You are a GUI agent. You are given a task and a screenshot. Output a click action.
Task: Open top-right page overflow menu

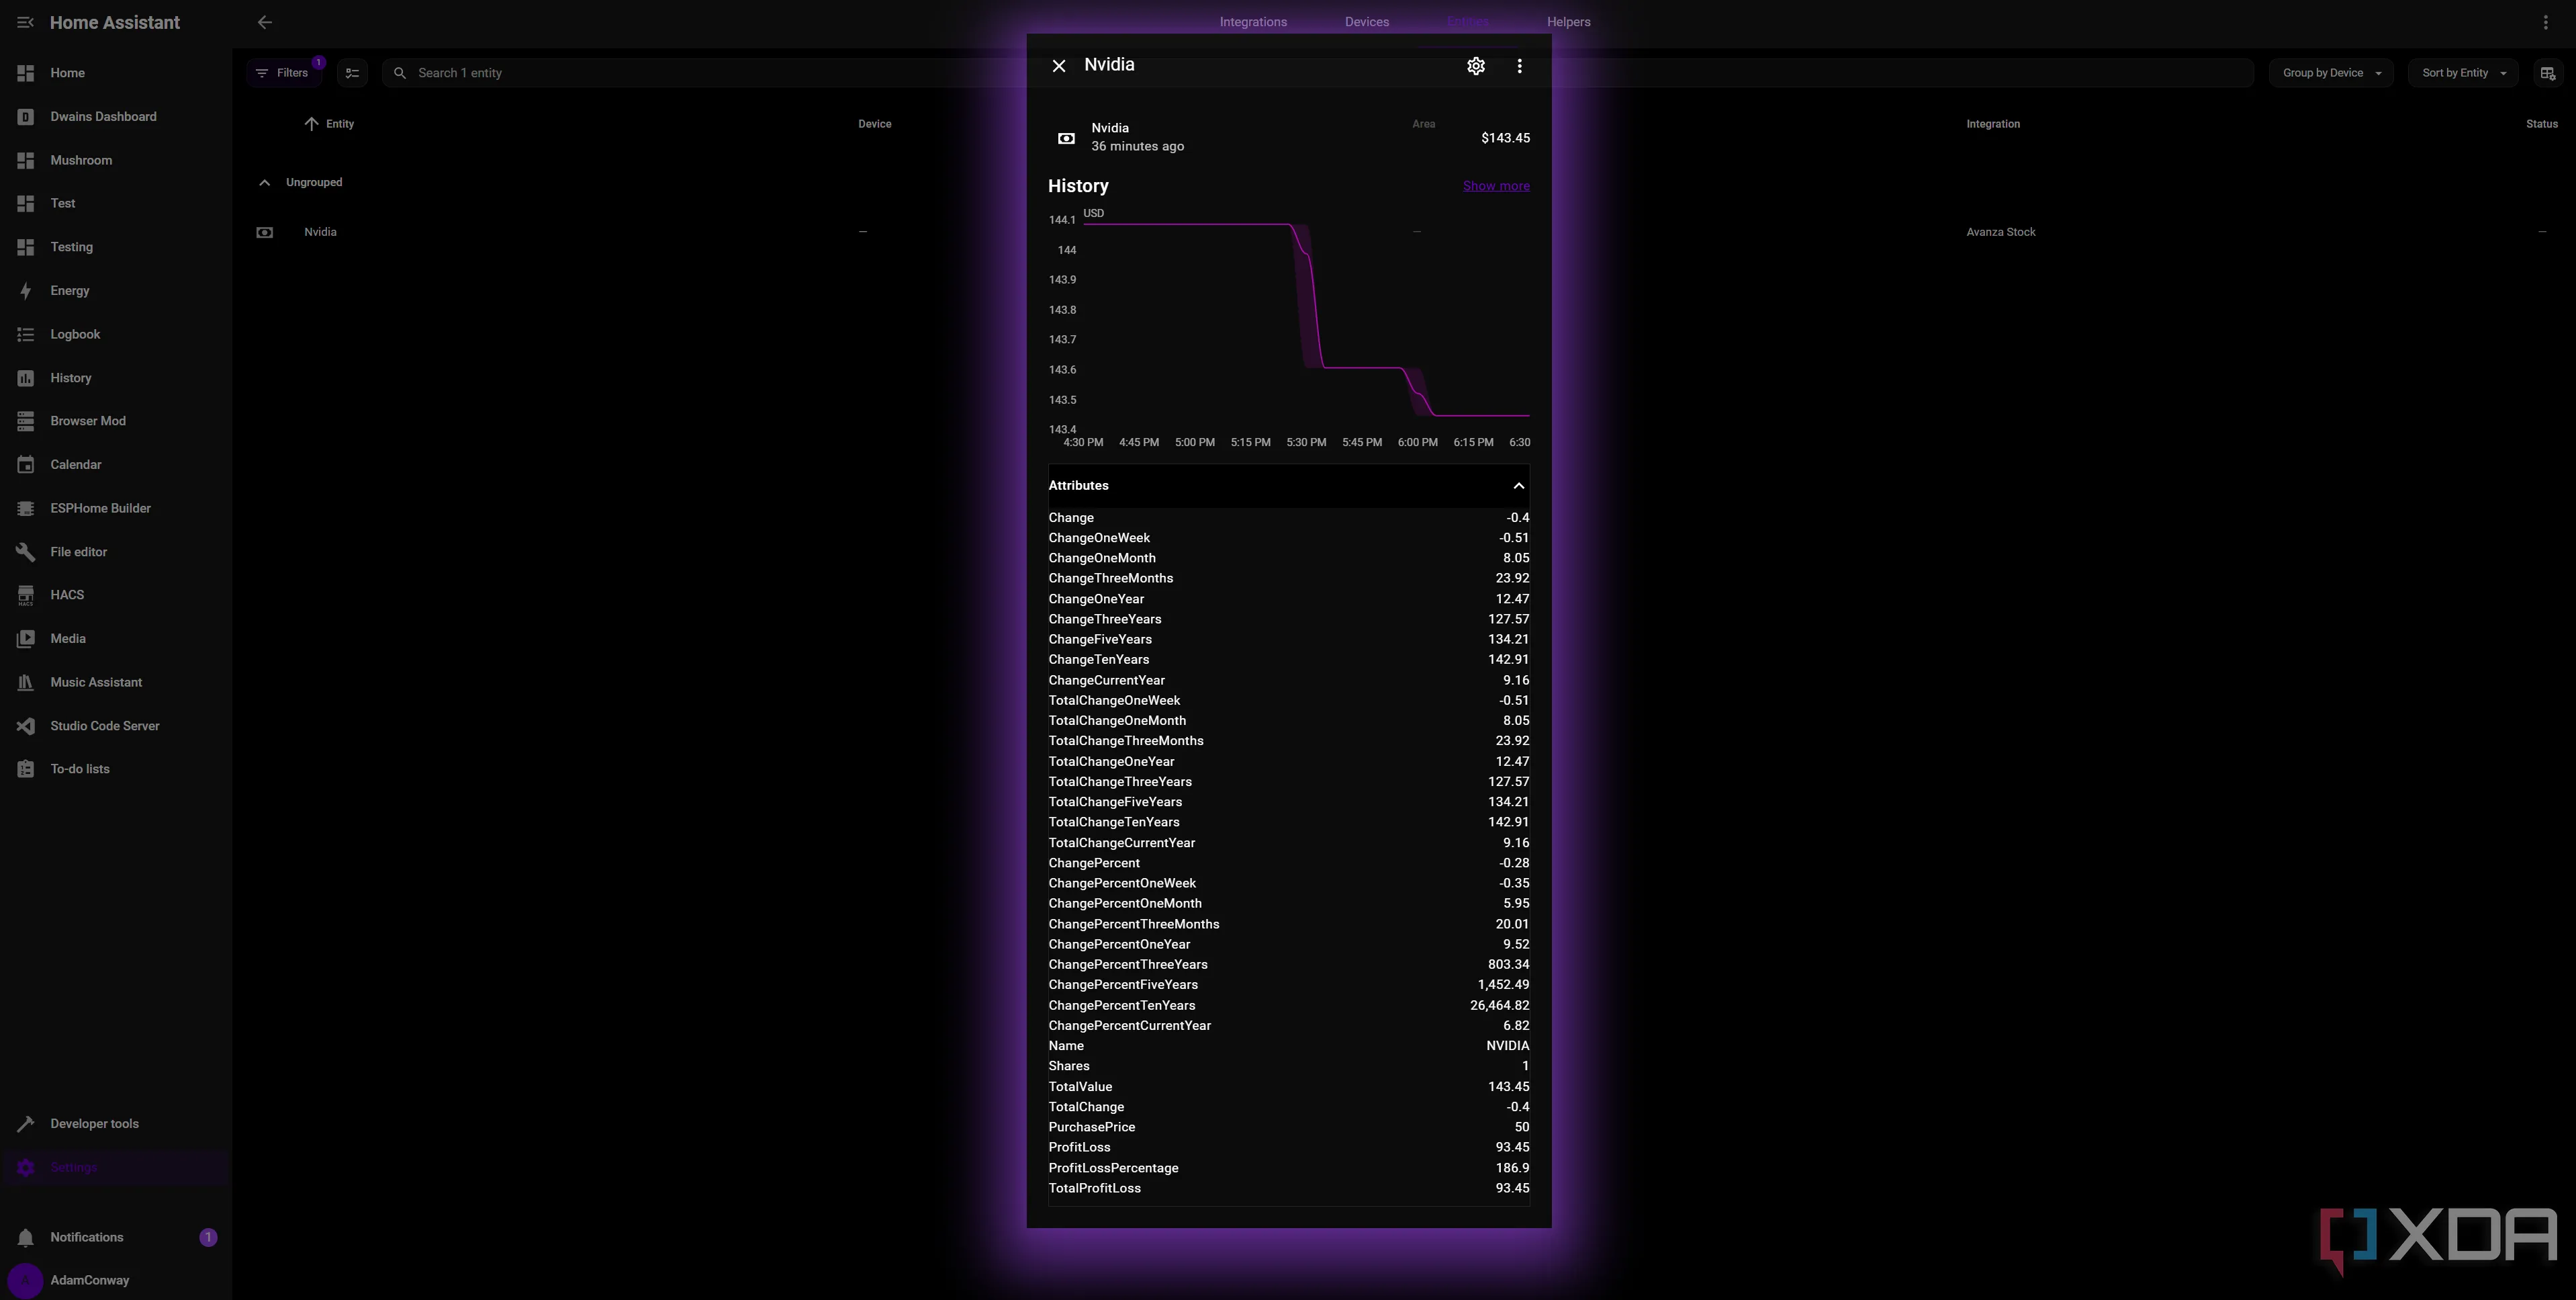tap(2546, 22)
